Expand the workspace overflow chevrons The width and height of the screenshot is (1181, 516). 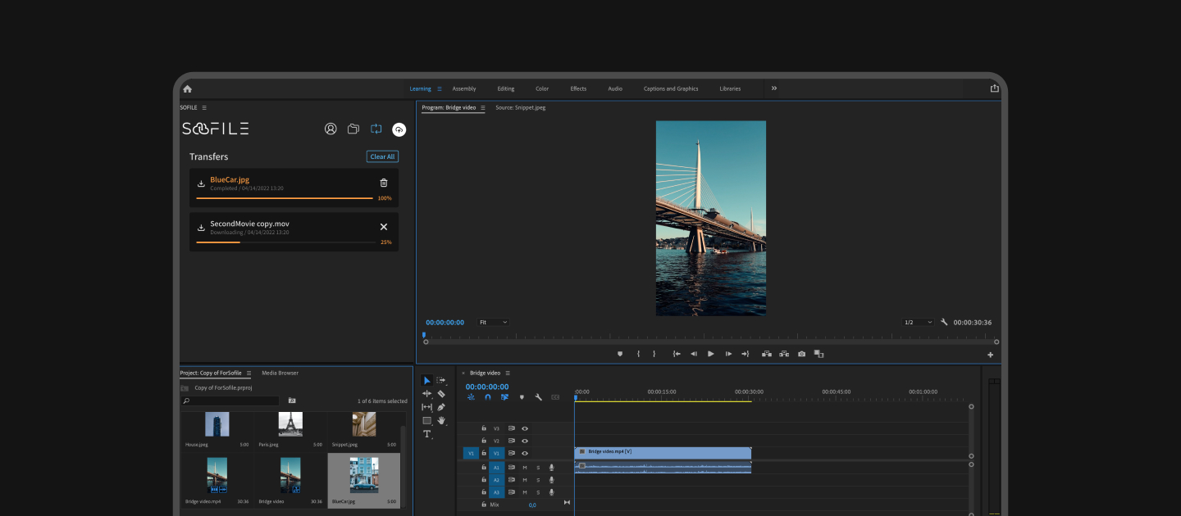773,88
